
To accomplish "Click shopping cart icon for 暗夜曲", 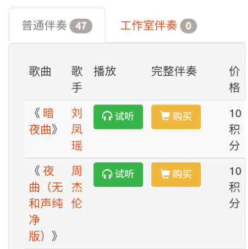I will point(165,116).
